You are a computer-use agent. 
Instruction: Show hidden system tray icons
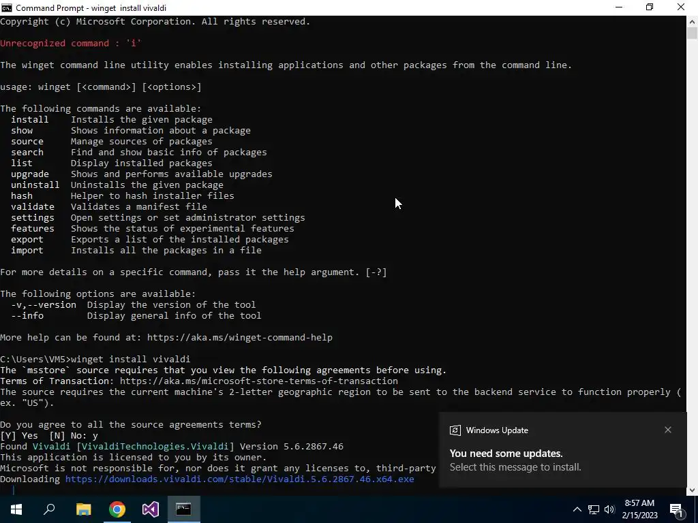[577, 509]
